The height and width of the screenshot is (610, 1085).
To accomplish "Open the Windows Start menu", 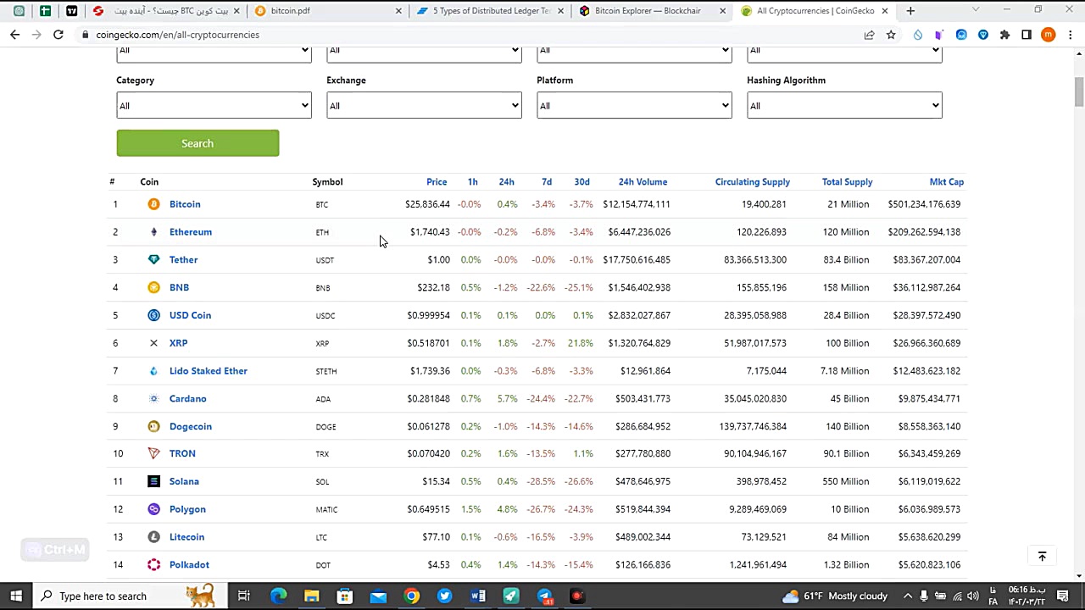I will pos(16,596).
